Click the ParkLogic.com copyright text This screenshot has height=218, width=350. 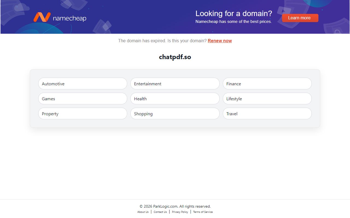(175, 206)
